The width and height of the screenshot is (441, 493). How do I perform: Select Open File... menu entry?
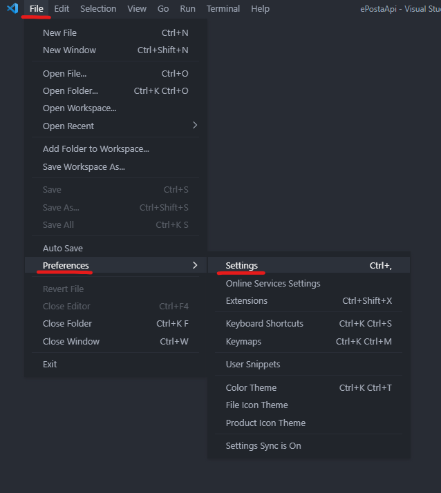(115, 74)
